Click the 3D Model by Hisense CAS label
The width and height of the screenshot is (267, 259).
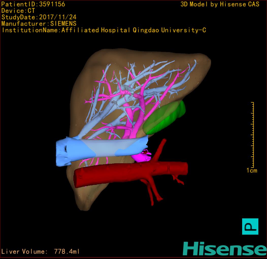(x=220, y=4)
